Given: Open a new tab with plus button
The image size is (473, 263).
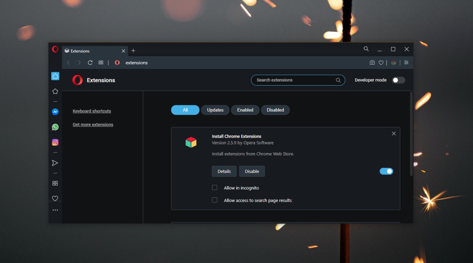Looking at the screenshot, I should pyautogui.click(x=133, y=50).
